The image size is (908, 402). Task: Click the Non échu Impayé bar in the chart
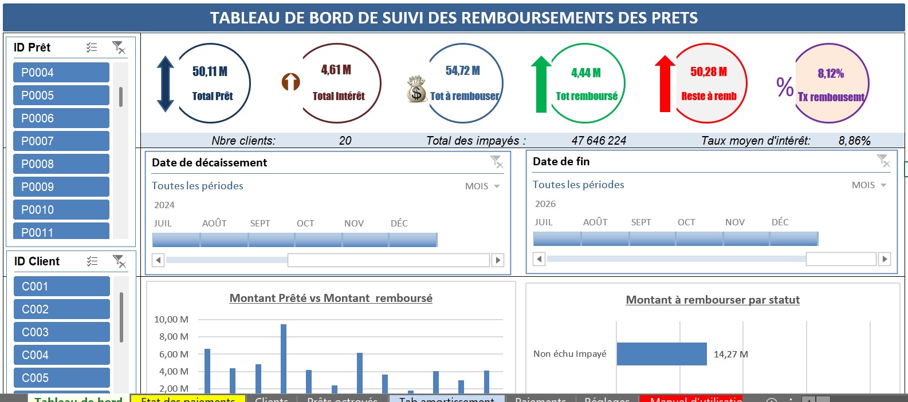(661, 354)
